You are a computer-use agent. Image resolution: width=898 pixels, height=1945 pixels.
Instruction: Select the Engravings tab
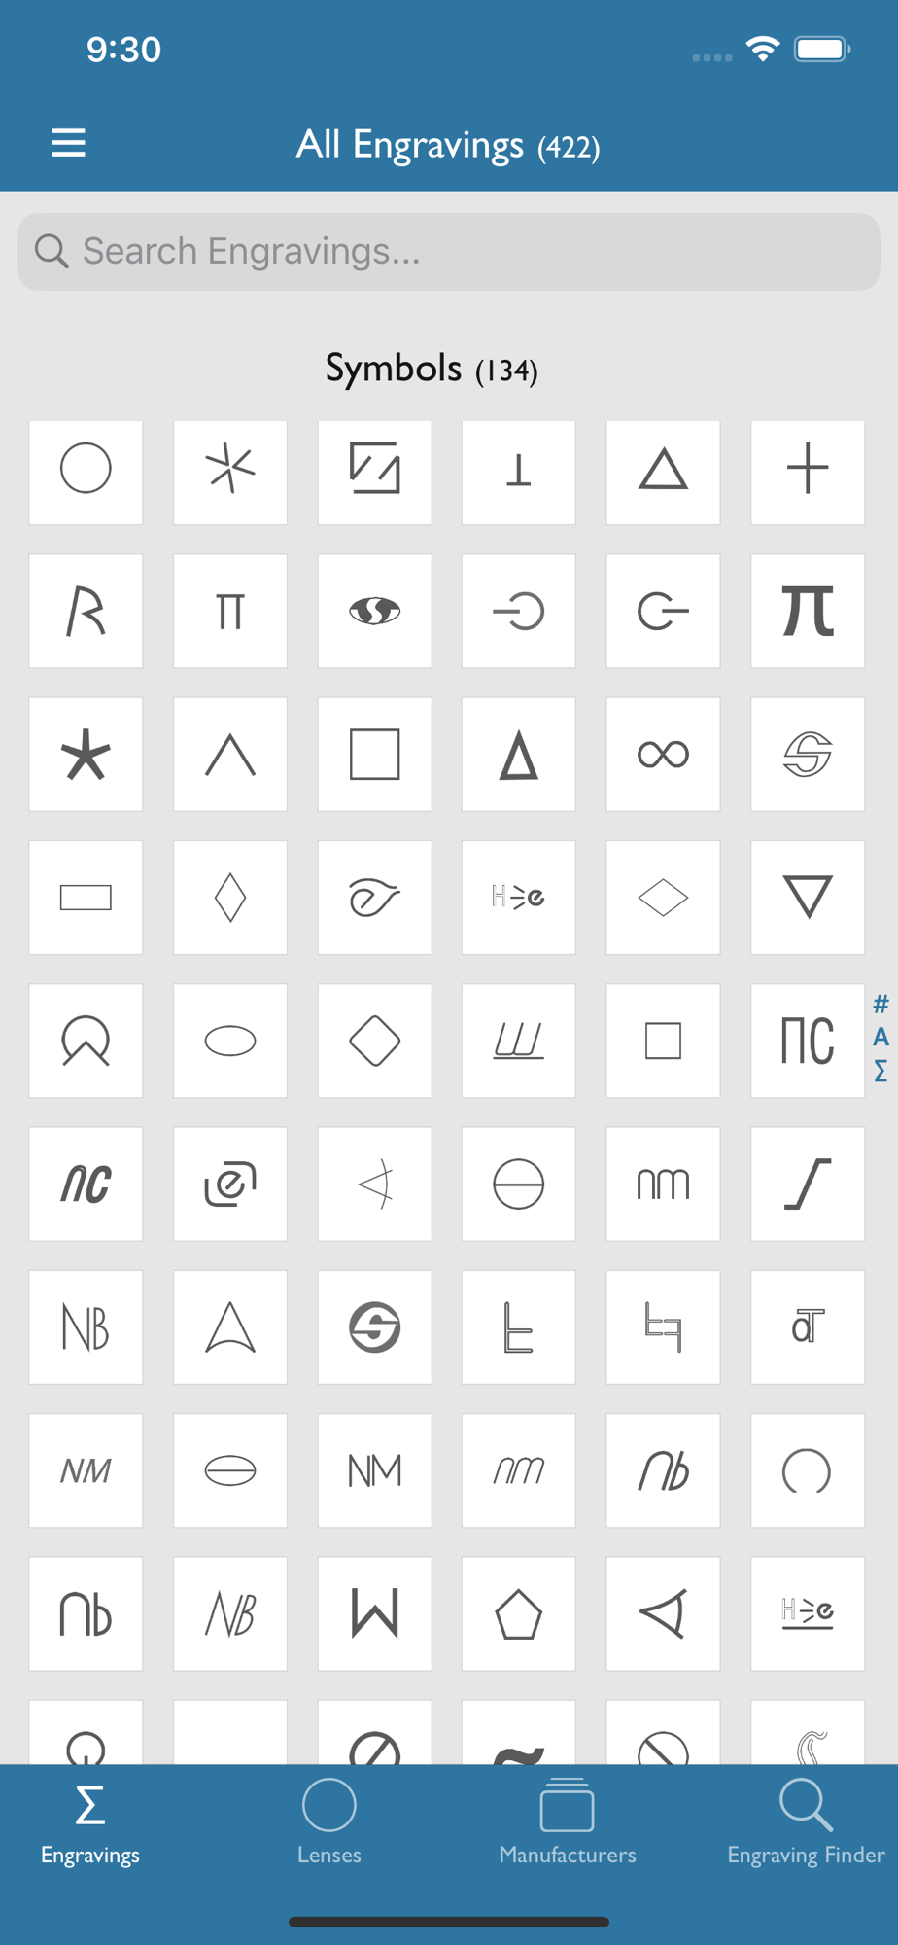[x=90, y=1821]
